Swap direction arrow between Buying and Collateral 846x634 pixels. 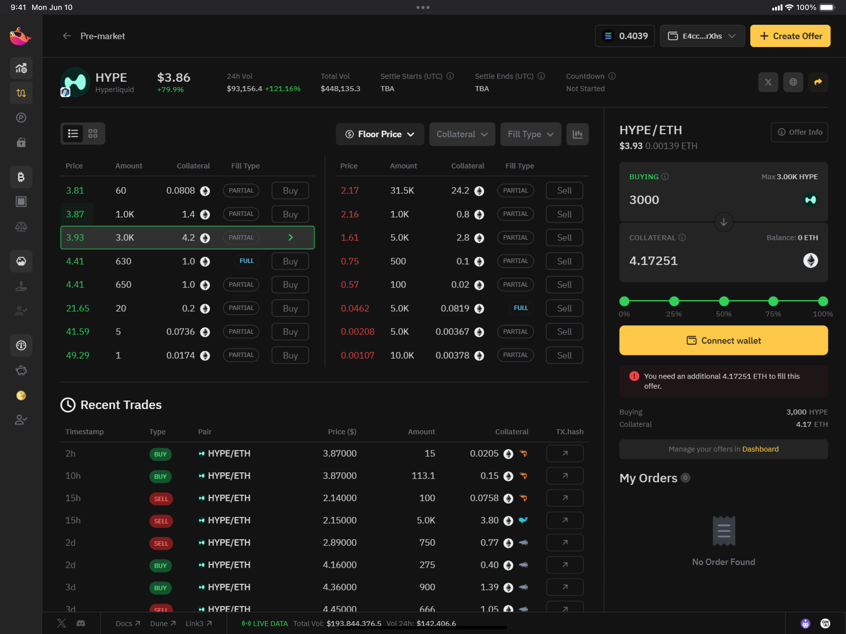coord(724,222)
